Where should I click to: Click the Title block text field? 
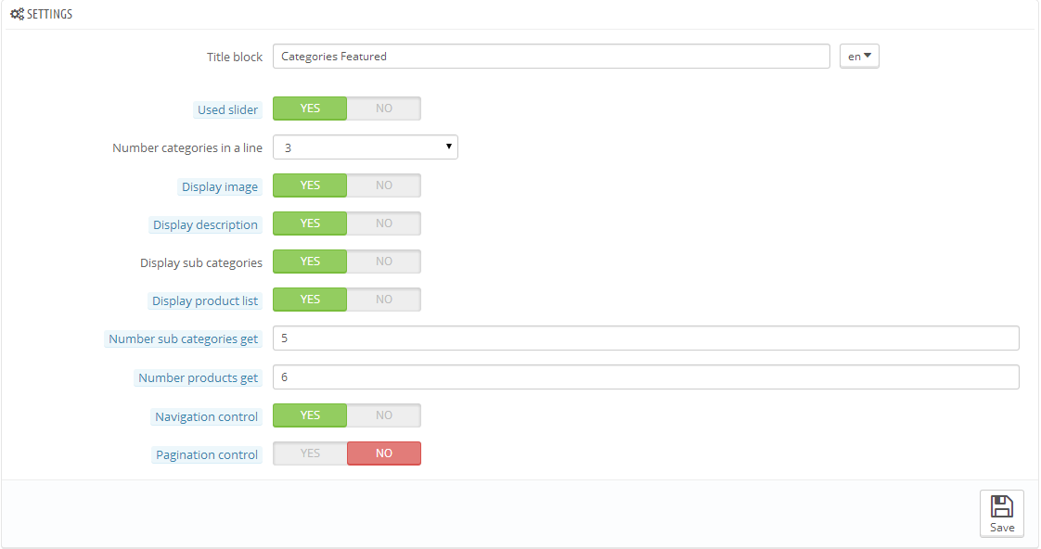point(551,57)
